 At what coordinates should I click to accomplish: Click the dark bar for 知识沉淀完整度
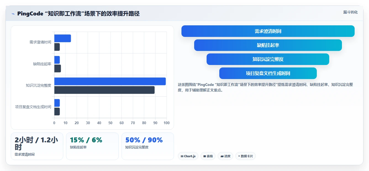tap(104, 90)
